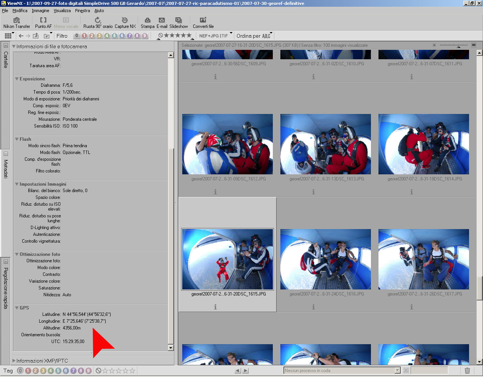Click the trash icon in the bottom bar
Image resolution: width=483 pixels, height=377 pixels.
pyautogui.click(x=467, y=371)
